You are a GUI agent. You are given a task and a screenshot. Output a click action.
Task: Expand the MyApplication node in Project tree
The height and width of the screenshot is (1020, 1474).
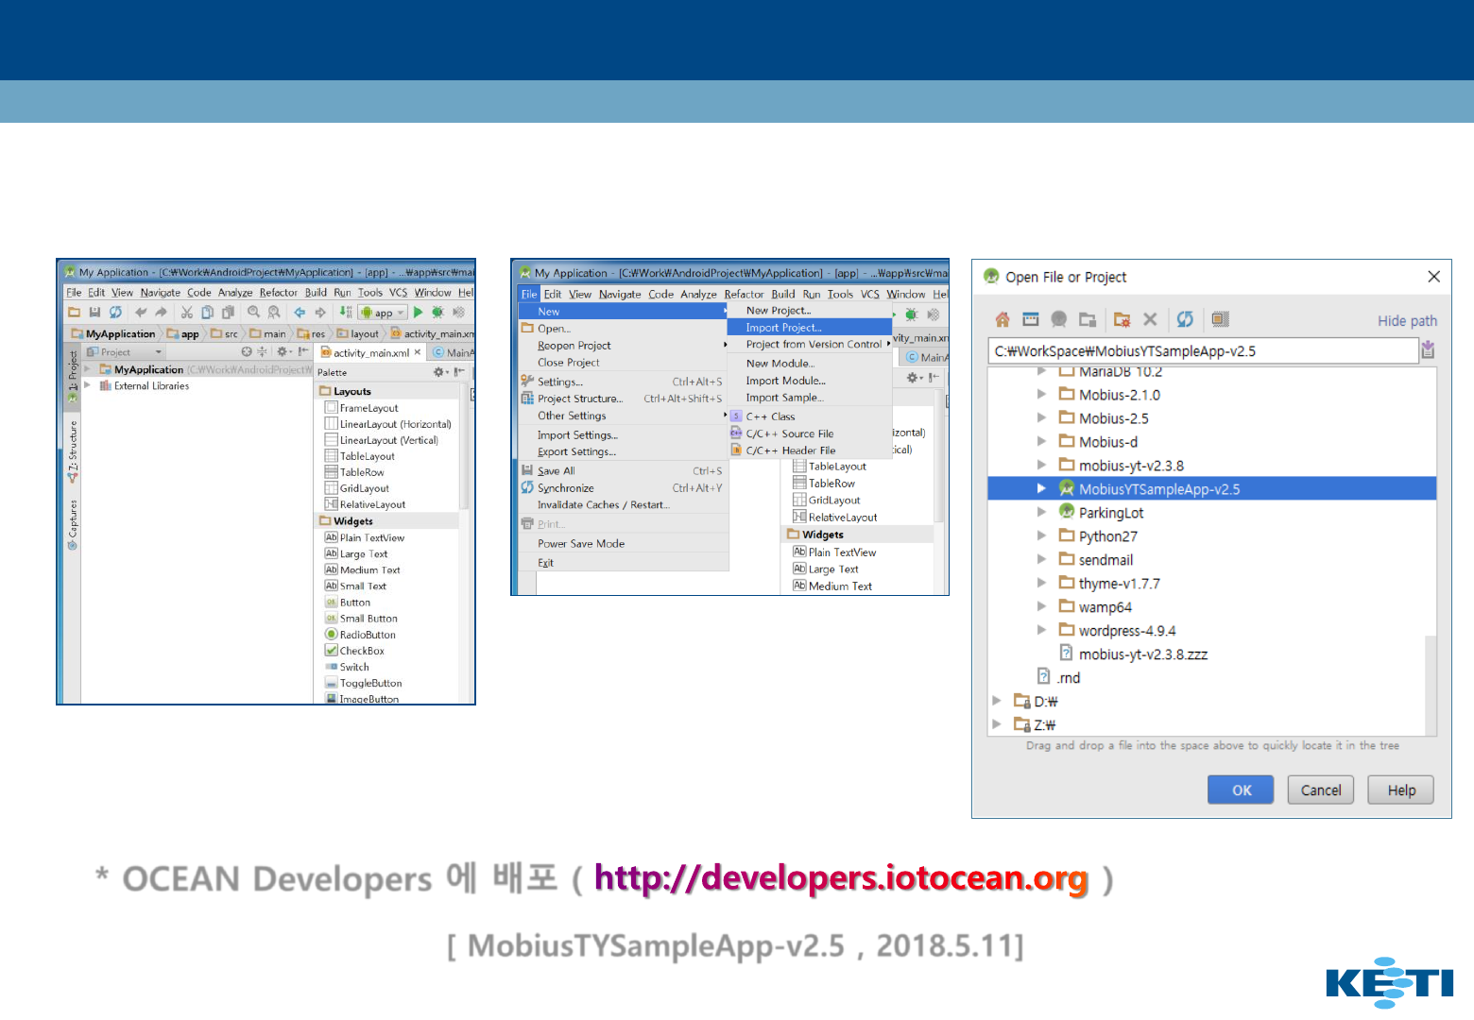coord(88,369)
